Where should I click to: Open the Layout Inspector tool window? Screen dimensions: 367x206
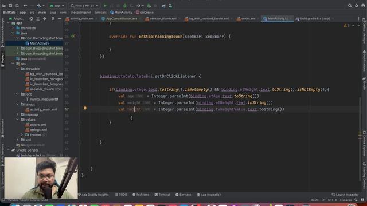click(345, 195)
